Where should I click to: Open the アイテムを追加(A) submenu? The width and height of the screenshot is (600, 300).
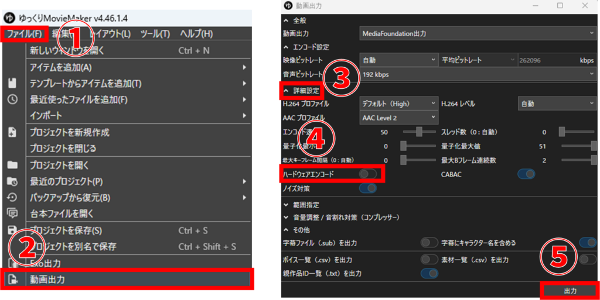click(138, 68)
